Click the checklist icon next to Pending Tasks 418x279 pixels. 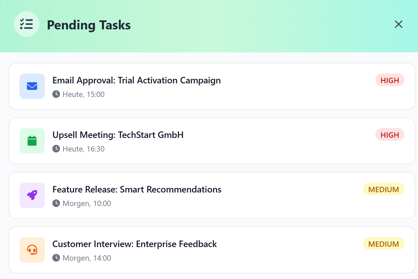26,24
